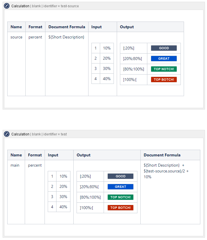Click green TOP NOTCH! badge in first table

coord(164,69)
